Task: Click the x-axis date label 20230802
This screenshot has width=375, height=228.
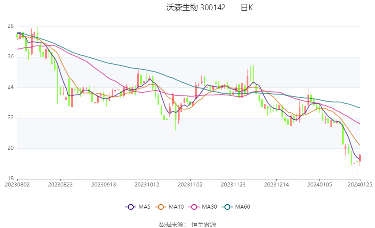Action: 17,185
